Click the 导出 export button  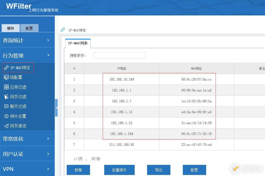point(159,170)
